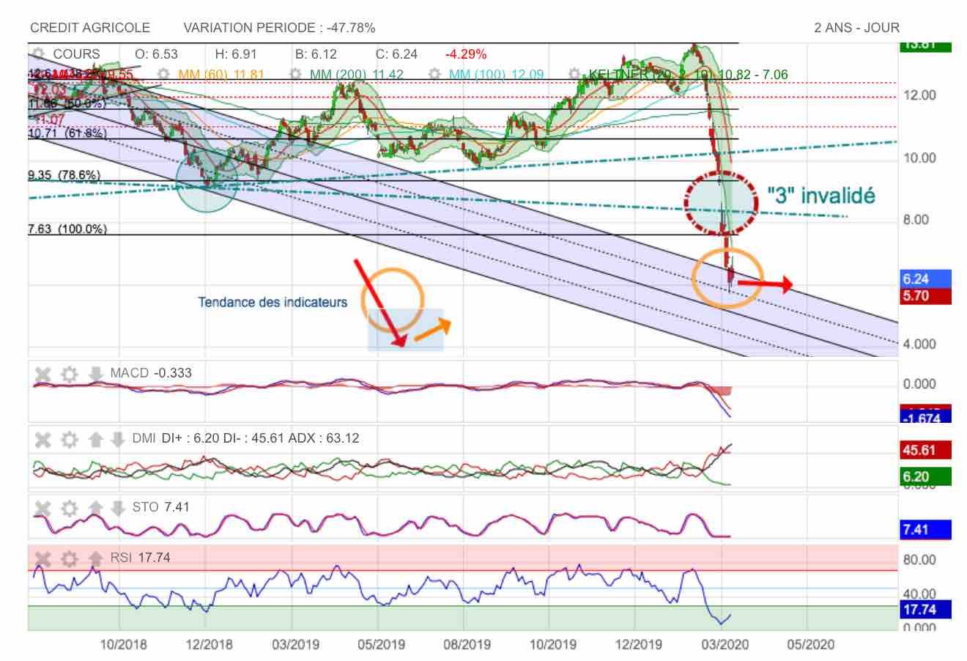Click the blue 6.24 price tag
Viewport: 967px width, 661px height.
click(925, 278)
